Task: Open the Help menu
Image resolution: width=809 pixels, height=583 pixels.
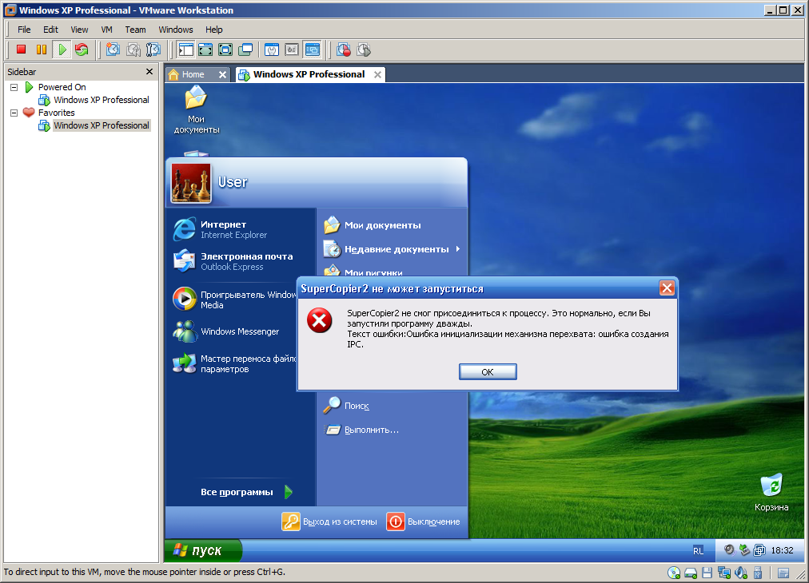Action: (x=214, y=30)
